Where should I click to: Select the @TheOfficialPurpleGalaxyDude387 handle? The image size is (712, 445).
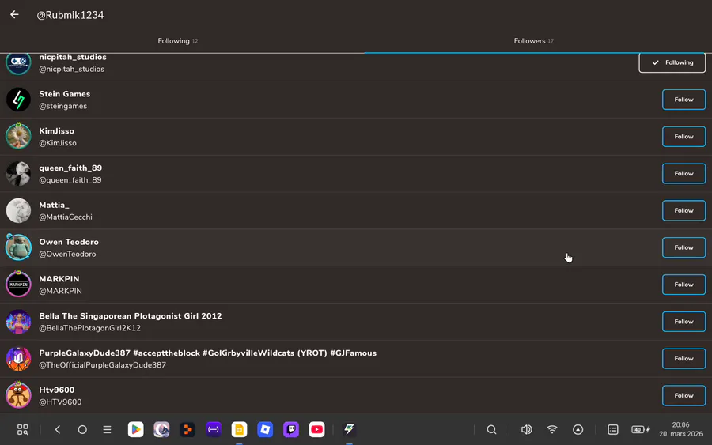(x=102, y=365)
